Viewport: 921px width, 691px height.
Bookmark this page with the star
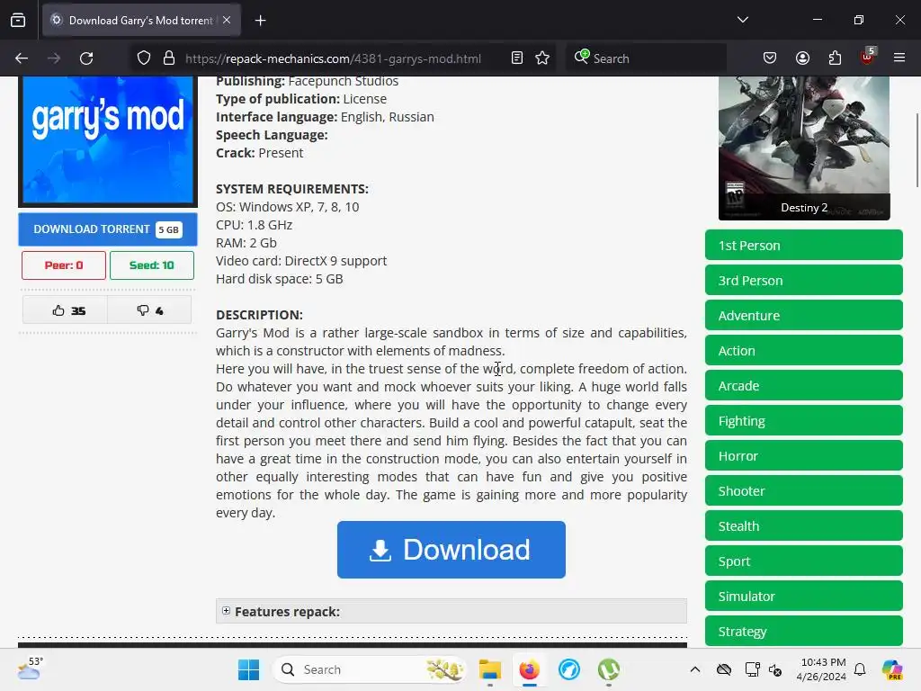(x=542, y=58)
